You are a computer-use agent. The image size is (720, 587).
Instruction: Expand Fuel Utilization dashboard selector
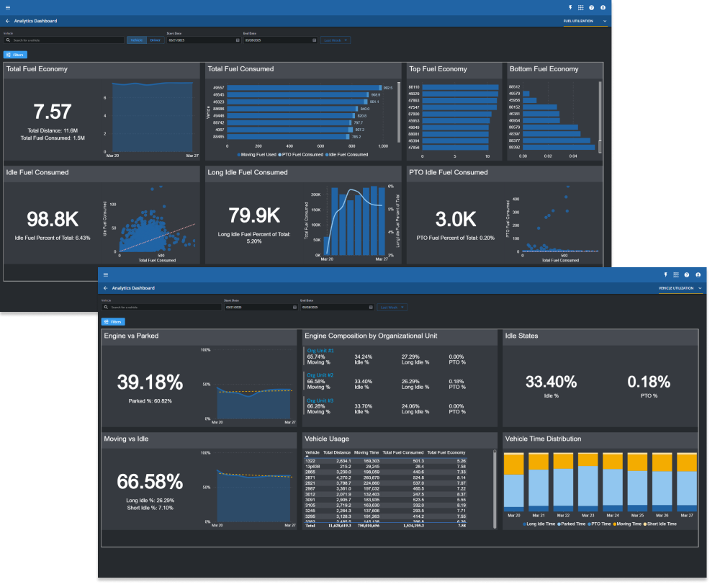click(x=585, y=21)
